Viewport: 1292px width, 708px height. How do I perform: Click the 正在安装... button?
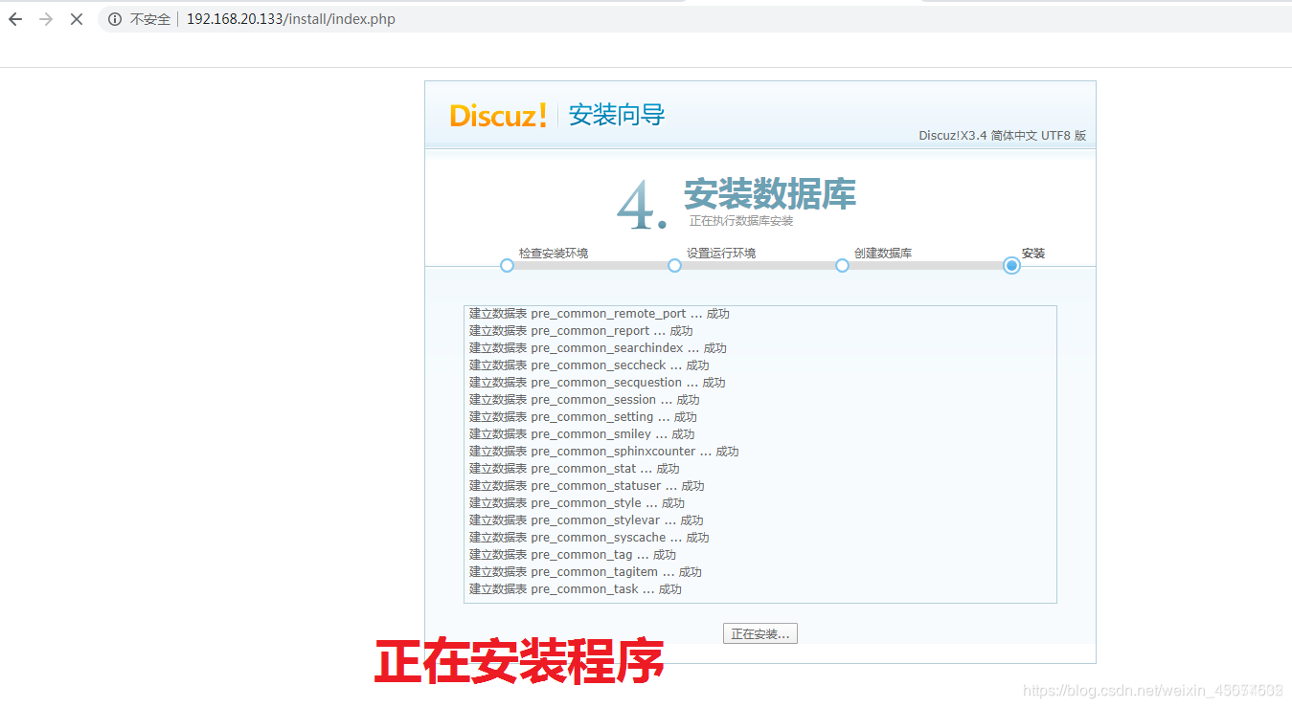click(x=760, y=633)
